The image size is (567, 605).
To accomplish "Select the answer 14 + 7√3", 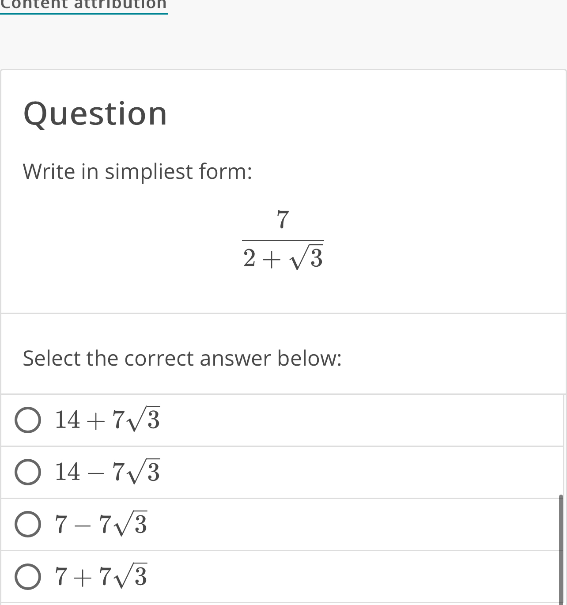I will [x=106, y=420].
